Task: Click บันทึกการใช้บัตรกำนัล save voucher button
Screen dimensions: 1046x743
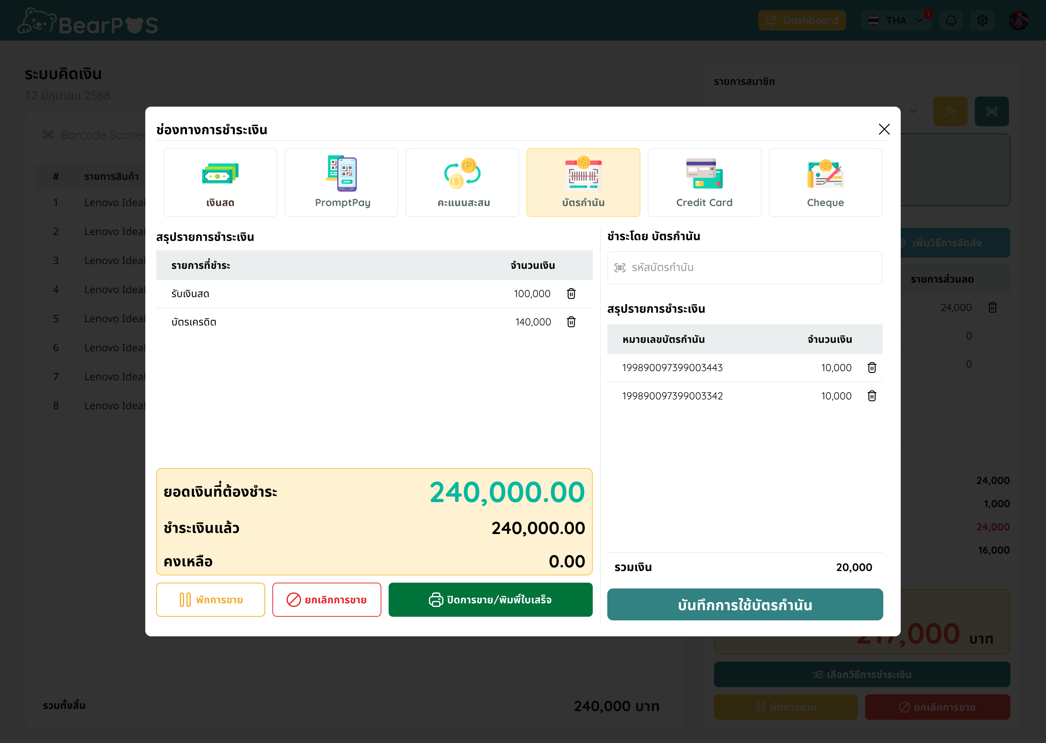Action: click(x=745, y=604)
